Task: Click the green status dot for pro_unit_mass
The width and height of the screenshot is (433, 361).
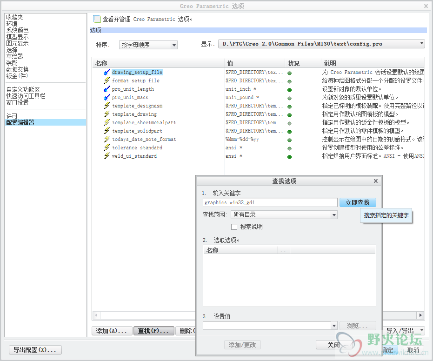Action: coord(289,98)
